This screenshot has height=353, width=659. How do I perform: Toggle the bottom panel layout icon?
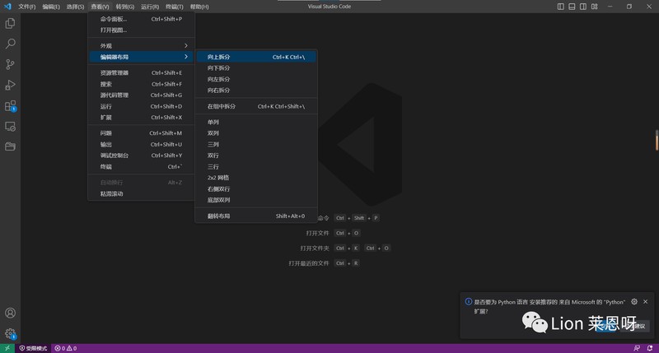coord(572,7)
